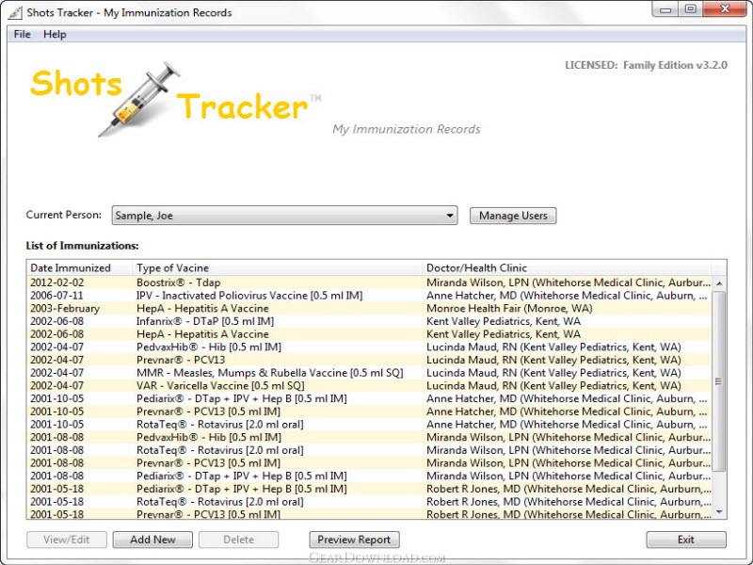Screen dimensions: 753x565
Task: Click the Manage Users button
Action: point(513,216)
